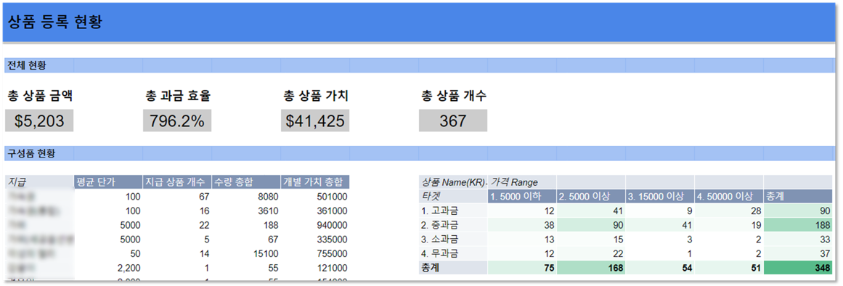This screenshot has height=286, width=843.
Task: Click the '3. 15000 이상' column header
Action: pos(660,196)
